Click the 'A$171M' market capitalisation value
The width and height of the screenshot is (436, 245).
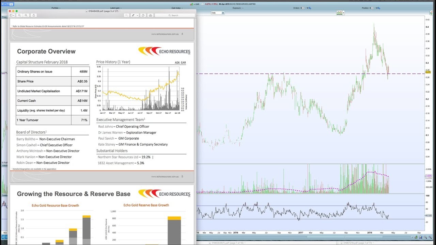pos(82,91)
